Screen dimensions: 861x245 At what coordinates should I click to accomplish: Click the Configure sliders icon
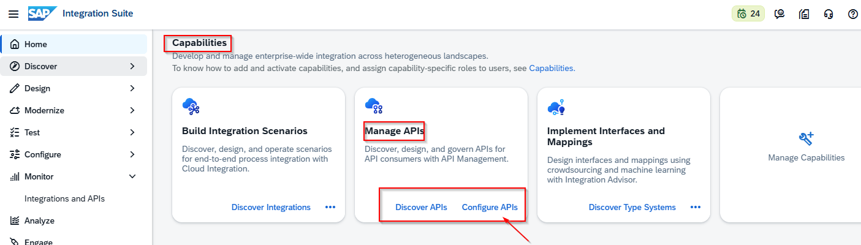pos(15,154)
